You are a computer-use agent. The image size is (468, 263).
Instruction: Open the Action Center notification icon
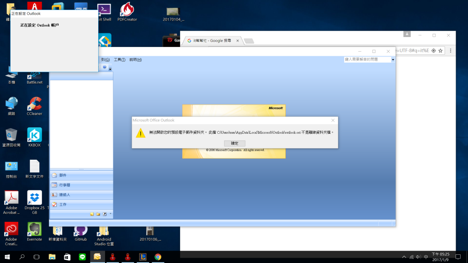point(458,257)
